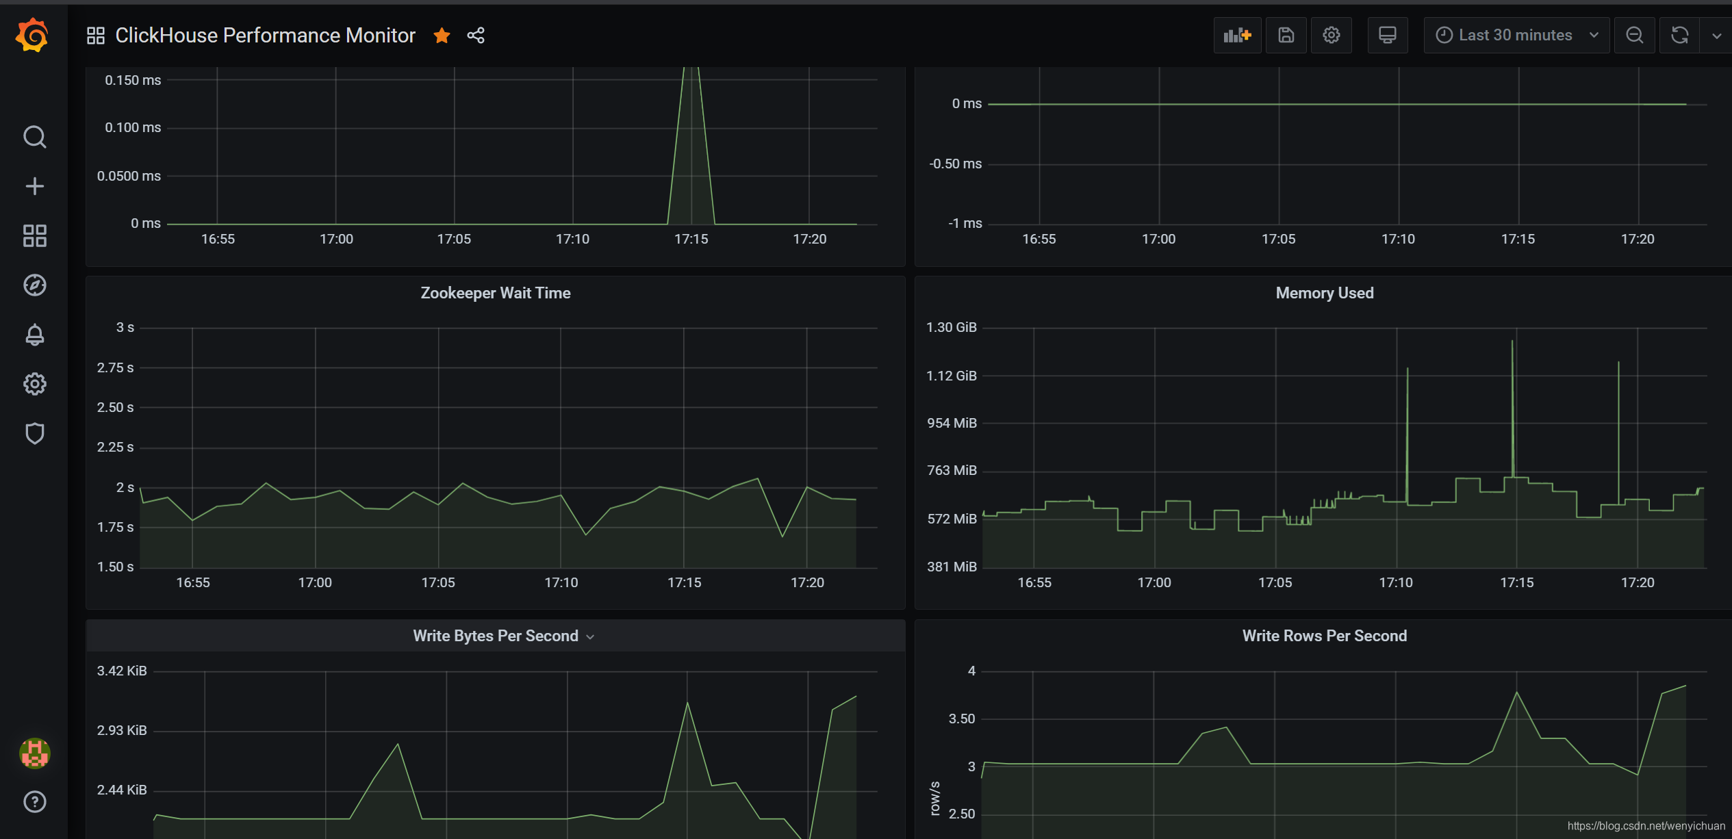Click the -0.50 ms axis label
Viewport: 1732px width, 839px height.
pos(955,164)
